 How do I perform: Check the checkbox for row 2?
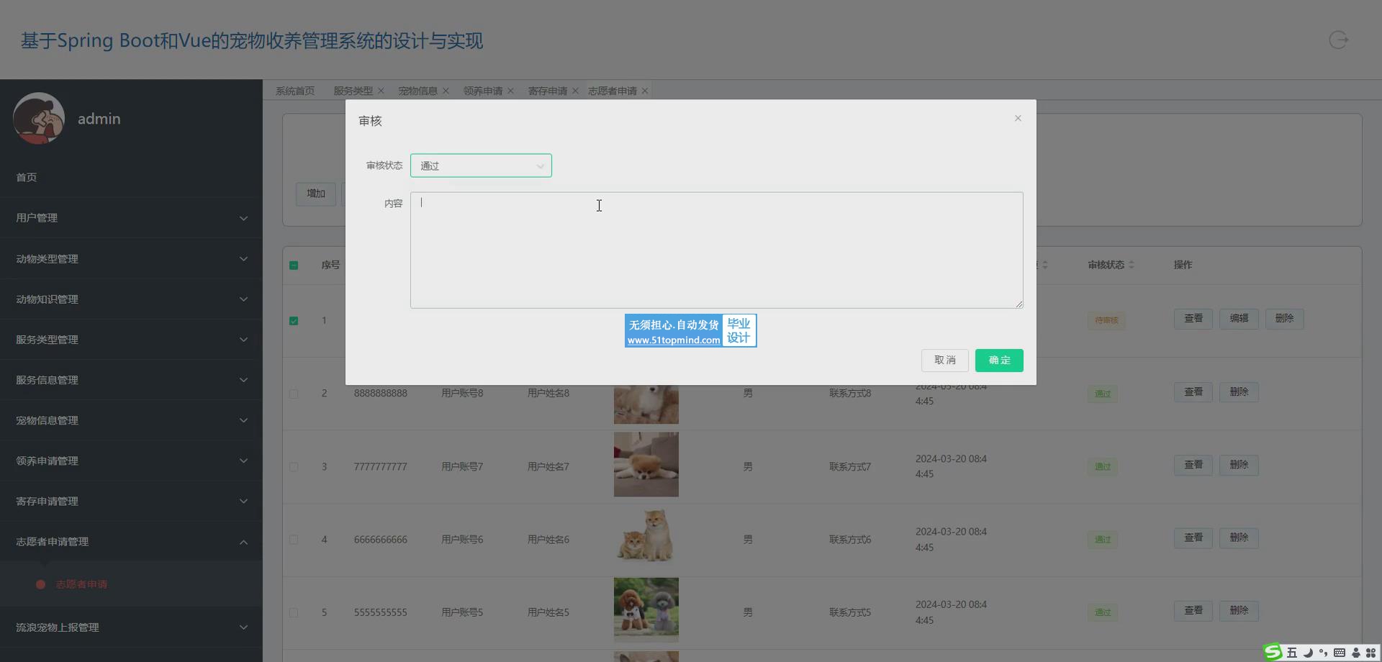[294, 394]
